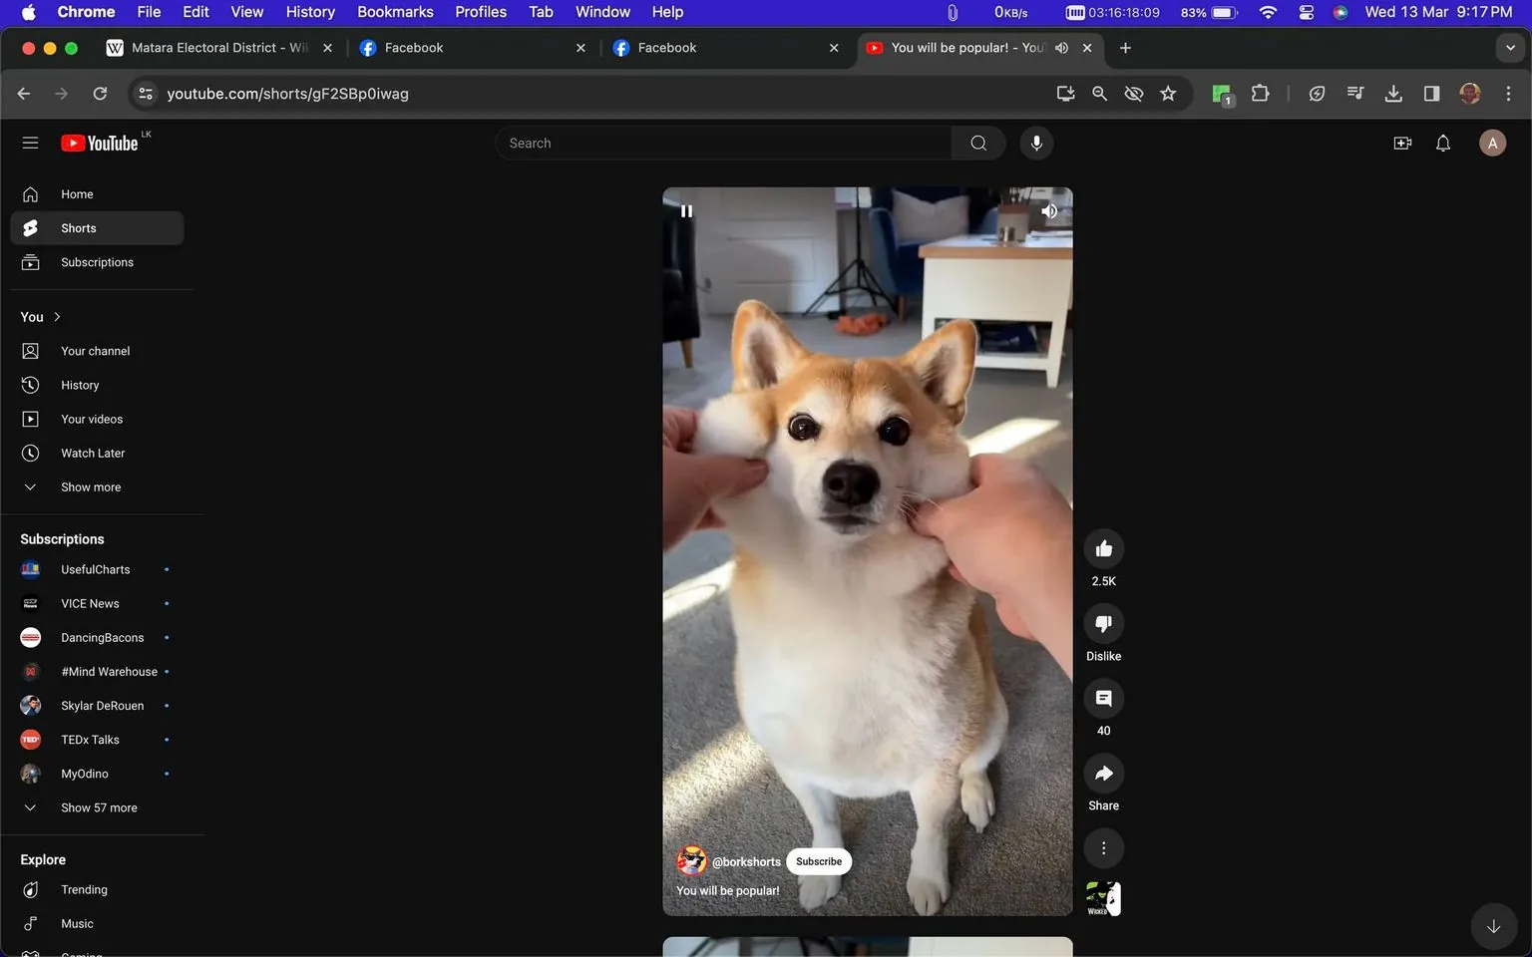
Task: Expand Show 57 more subscriptions
Action: coord(98,807)
